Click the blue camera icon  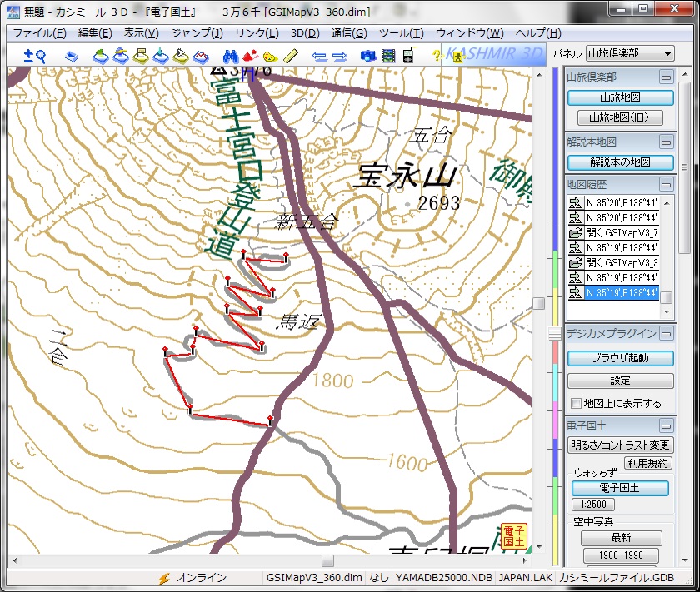[x=368, y=57]
